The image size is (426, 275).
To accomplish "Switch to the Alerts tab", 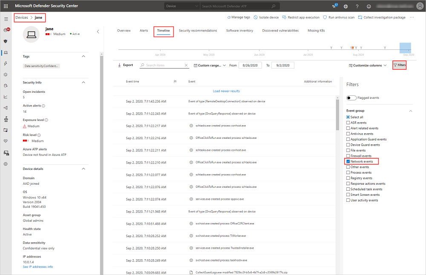I will (x=144, y=31).
